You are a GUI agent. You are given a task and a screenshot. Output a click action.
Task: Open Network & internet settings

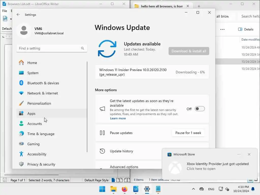(x=52, y=93)
